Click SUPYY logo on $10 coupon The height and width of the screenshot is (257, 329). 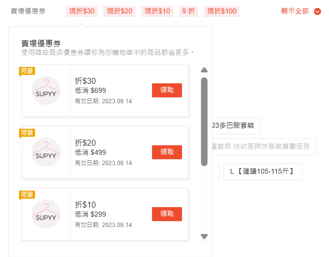pyautogui.click(x=46, y=214)
